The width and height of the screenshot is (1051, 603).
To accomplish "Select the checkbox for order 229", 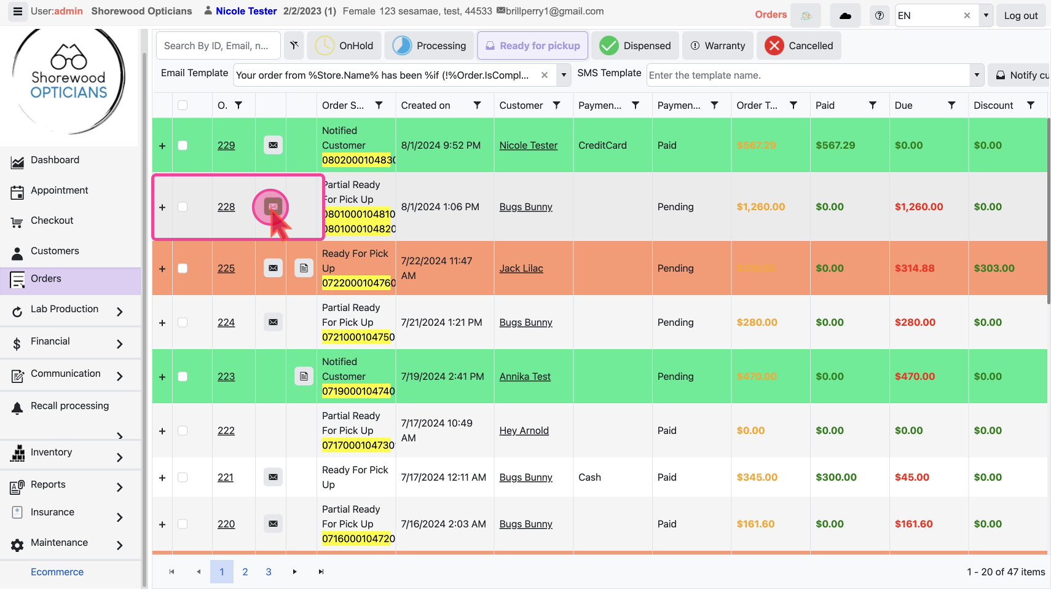I will pos(183,145).
